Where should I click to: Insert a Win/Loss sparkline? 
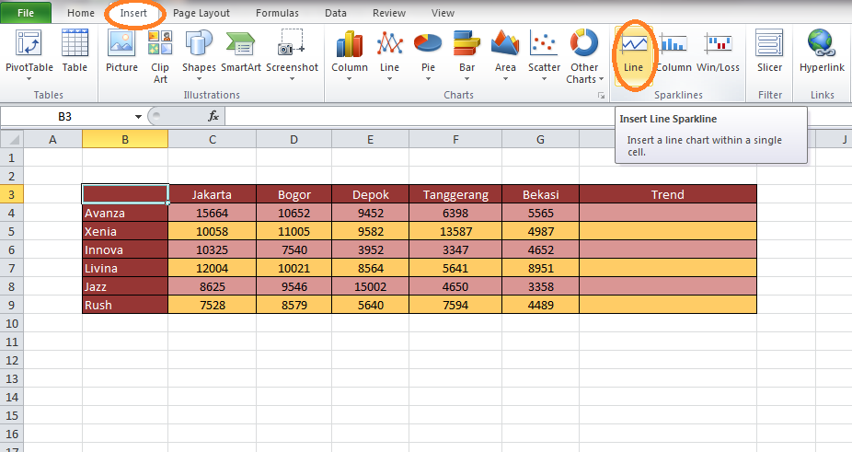pos(718,52)
